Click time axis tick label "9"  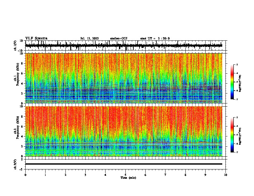point(205,175)
